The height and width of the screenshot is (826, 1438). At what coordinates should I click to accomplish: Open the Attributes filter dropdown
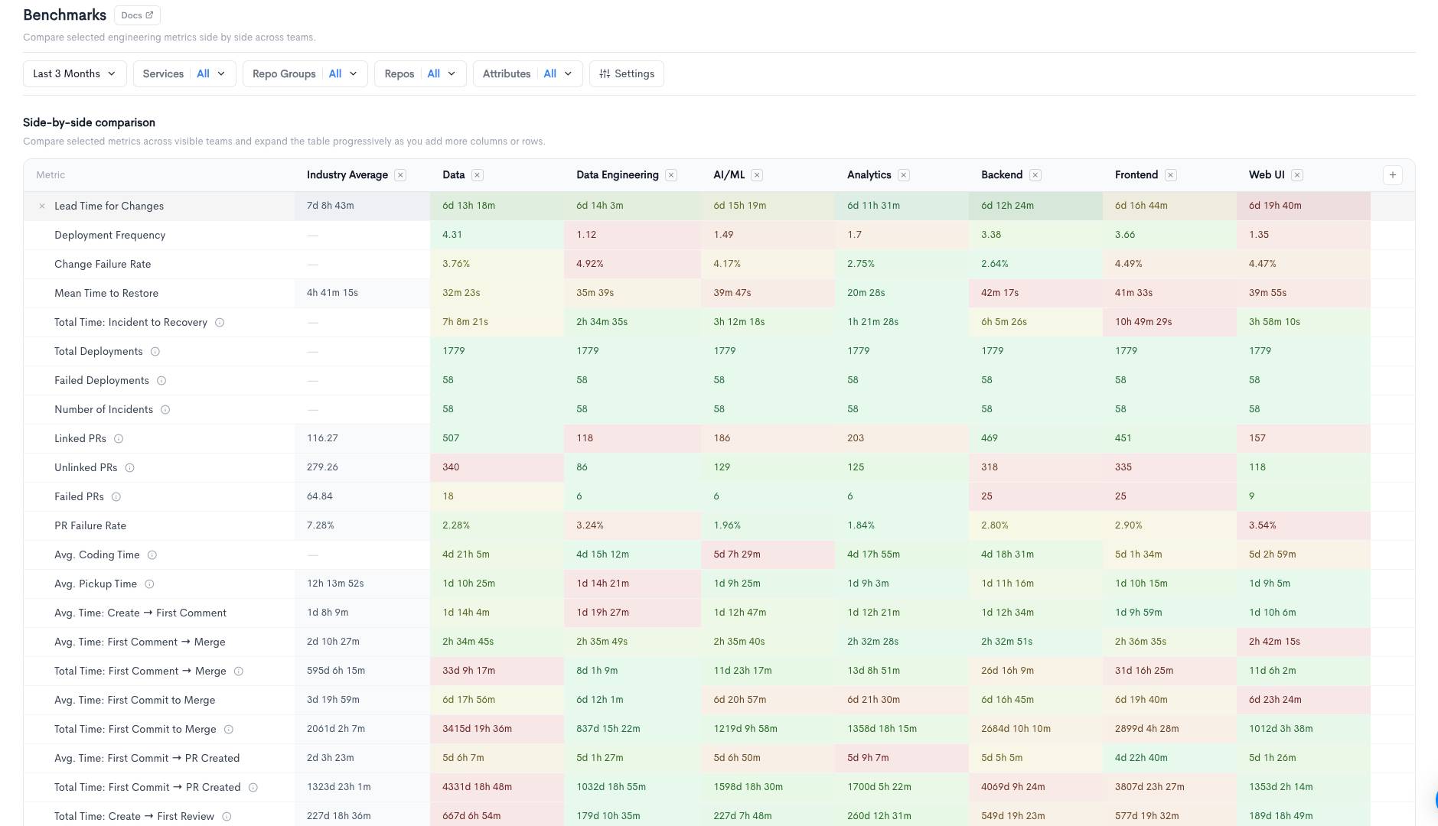pyautogui.click(x=528, y=73)
